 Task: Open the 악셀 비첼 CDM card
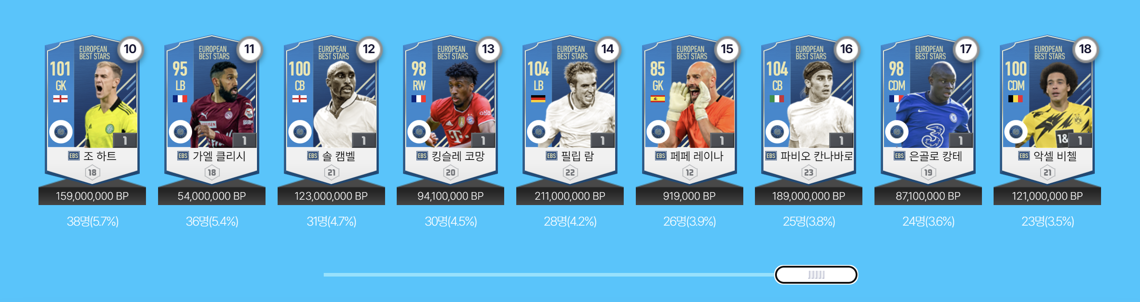(x=1048, y=109)
